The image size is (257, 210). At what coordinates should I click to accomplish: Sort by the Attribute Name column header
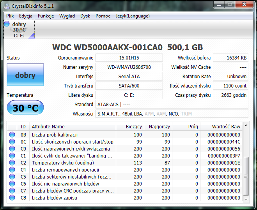pos(73,127)
